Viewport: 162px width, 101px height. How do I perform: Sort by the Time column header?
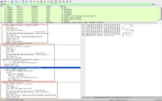tap(8, 6)
